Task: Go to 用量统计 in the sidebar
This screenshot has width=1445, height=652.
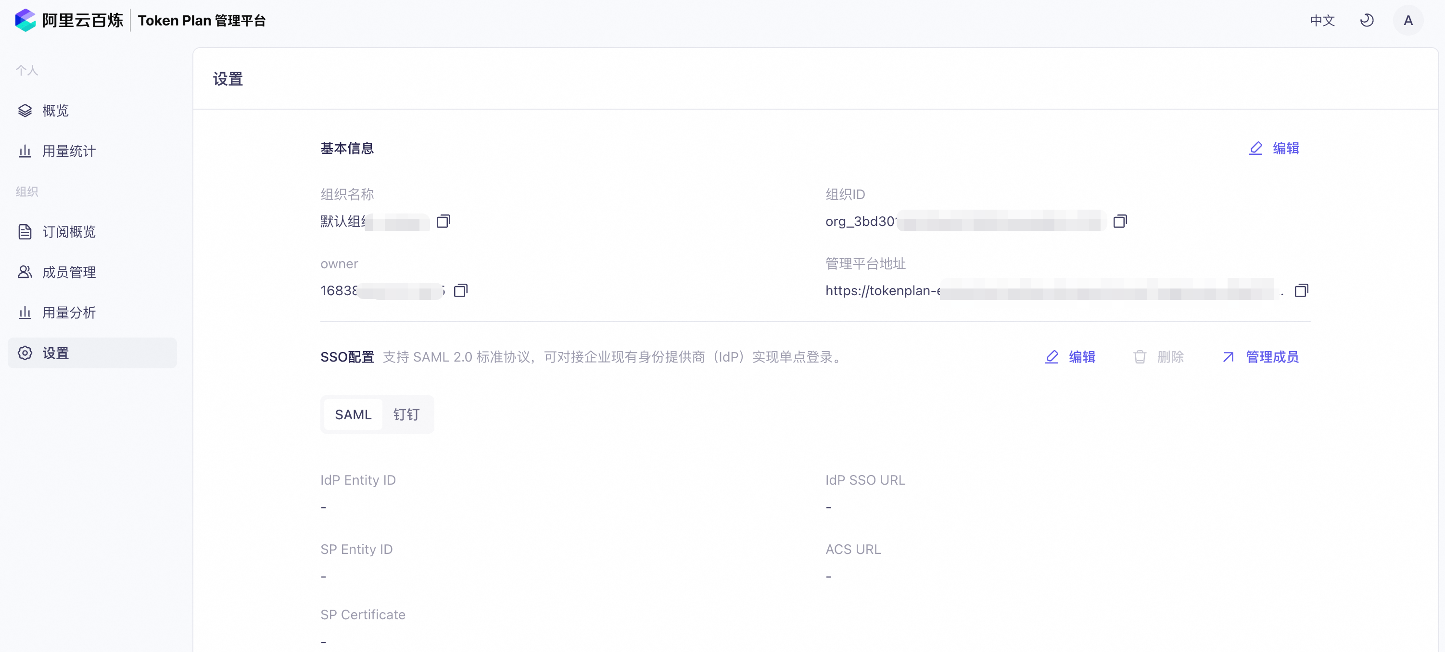Action: click(92, 151)
